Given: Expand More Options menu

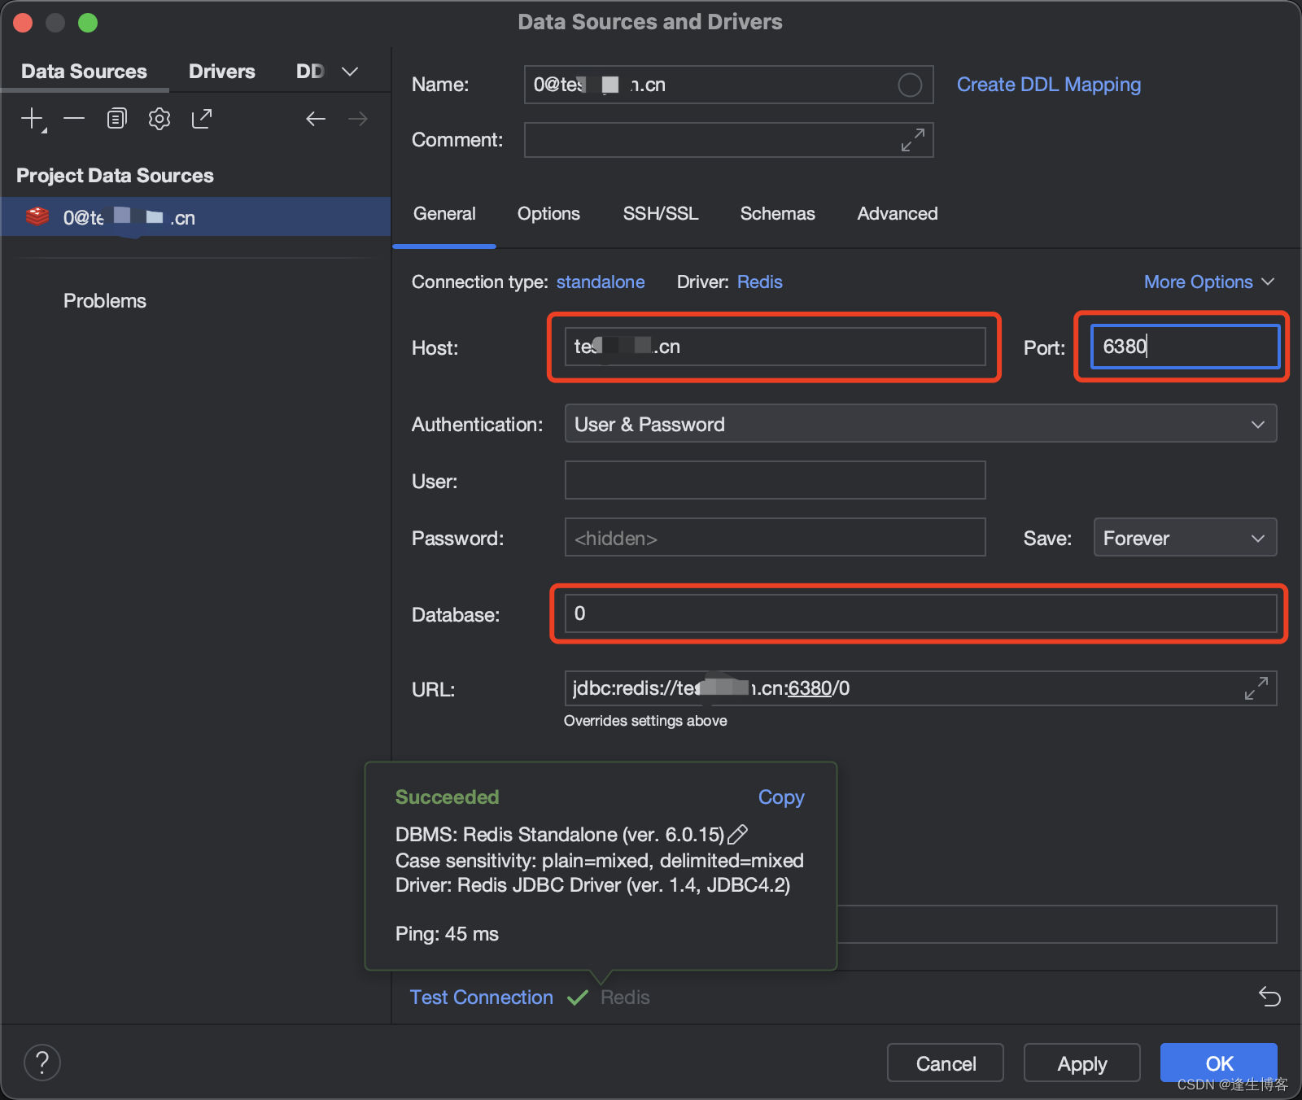Looking at the screenshot, I should 1209,282.
